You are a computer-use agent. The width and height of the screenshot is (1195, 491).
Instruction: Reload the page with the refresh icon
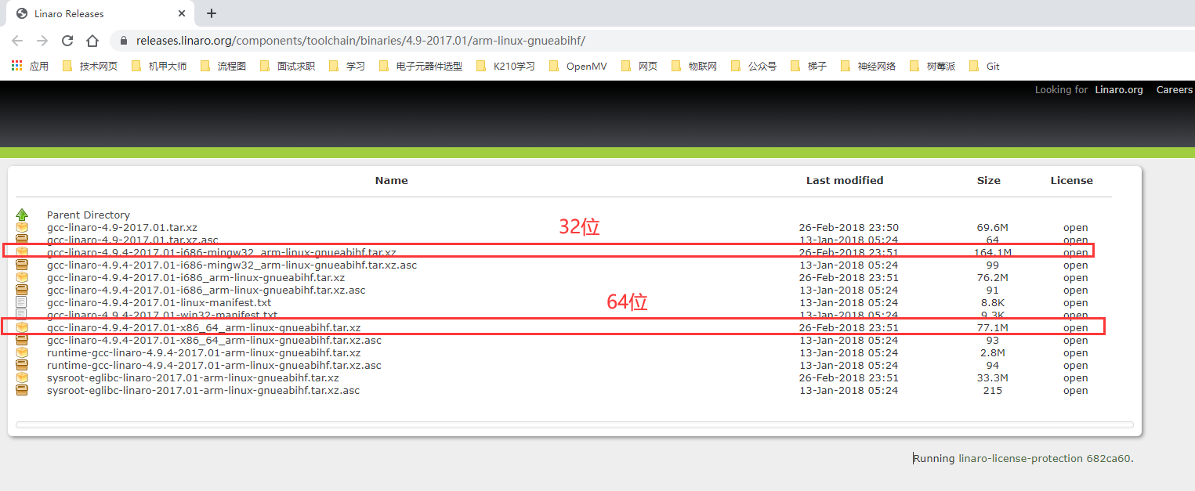[x=67, y=41]
